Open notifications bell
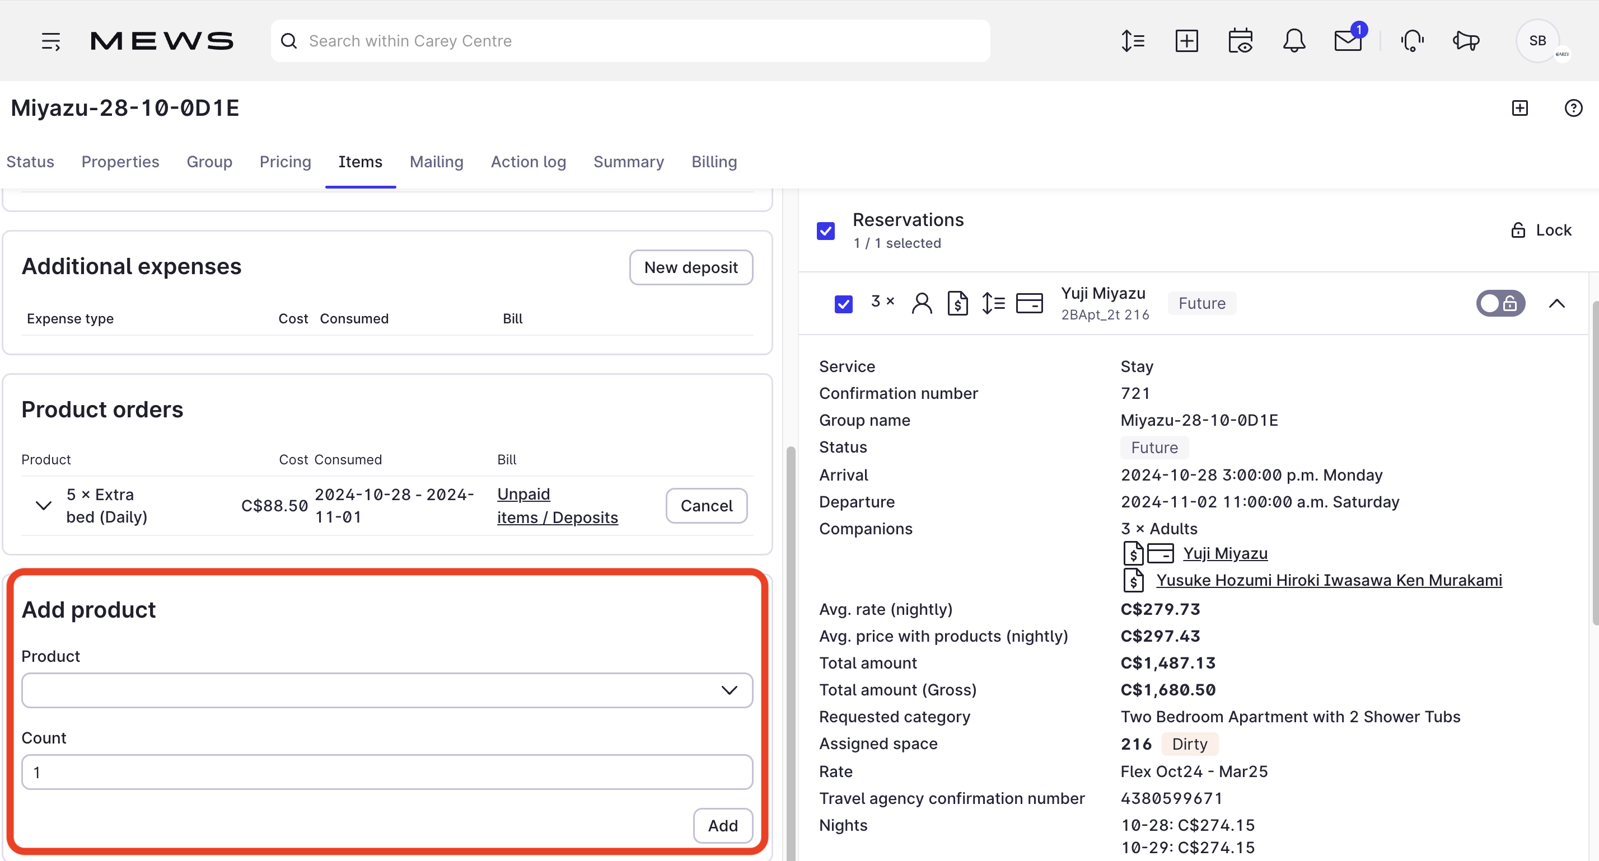Screen dimensions: 1599x861 coord(1294,41)
